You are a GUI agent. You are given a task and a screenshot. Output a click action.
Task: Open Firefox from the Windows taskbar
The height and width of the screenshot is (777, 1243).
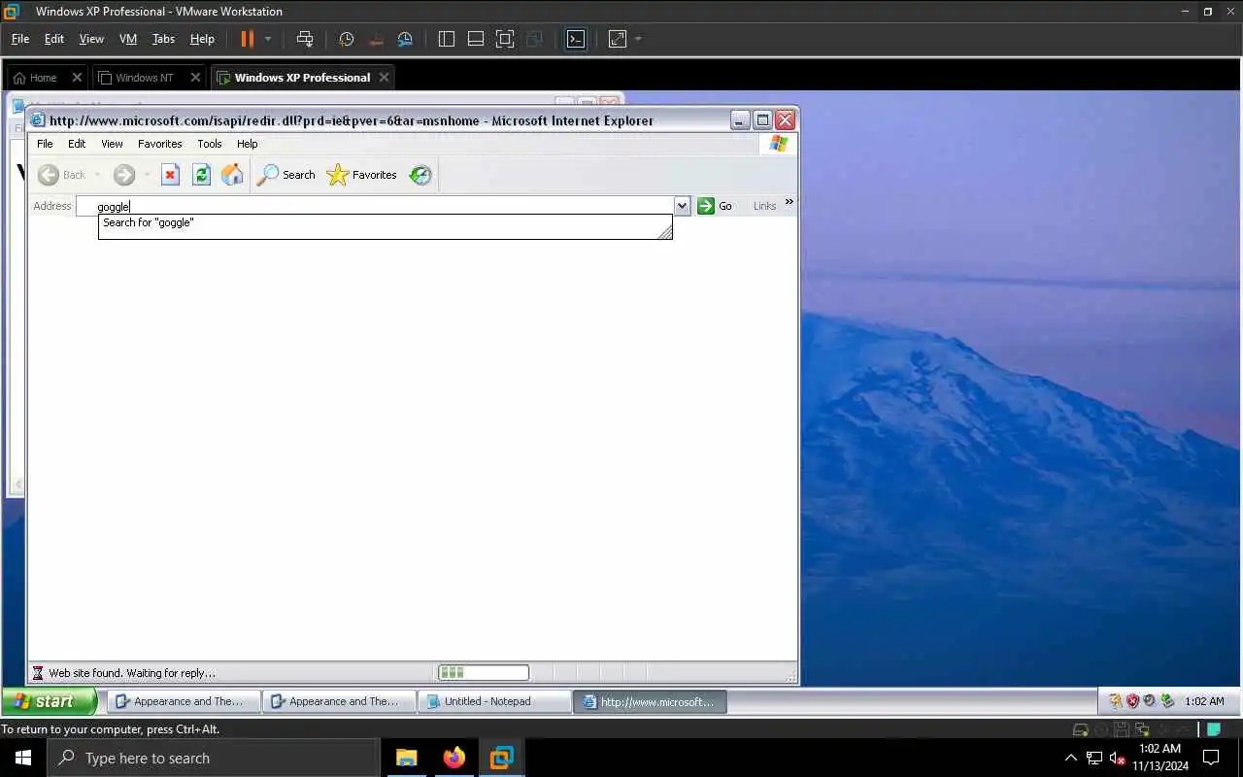click(454, 758)
